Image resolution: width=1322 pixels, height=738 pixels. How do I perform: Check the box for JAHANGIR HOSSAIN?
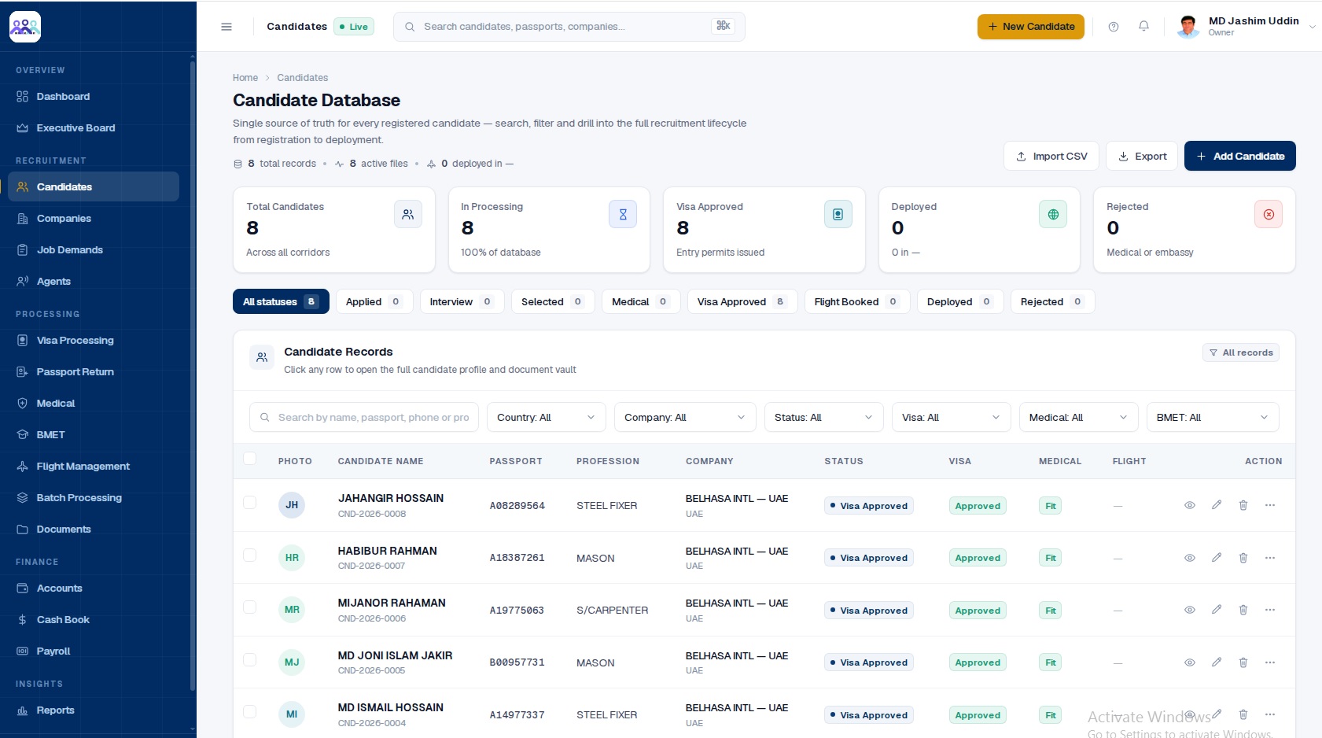point(250,503)
